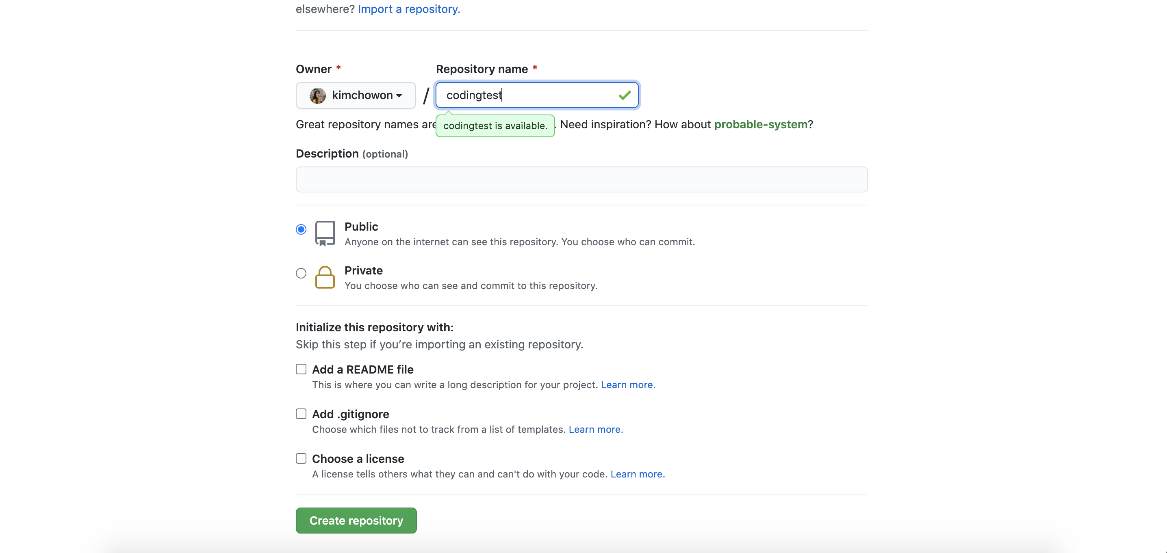Open the Owner kimchowon dropdown

tap(356, 95)
